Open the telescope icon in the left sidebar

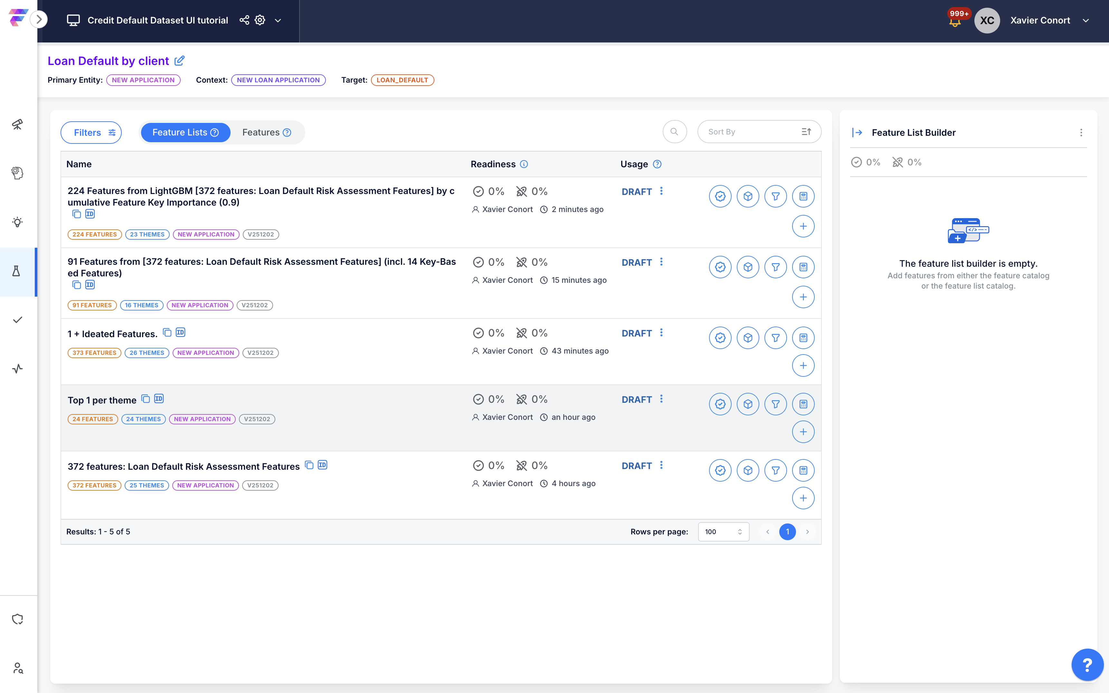click(17, 124)
